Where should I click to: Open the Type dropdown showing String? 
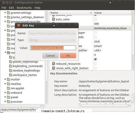tap(52, 40)
